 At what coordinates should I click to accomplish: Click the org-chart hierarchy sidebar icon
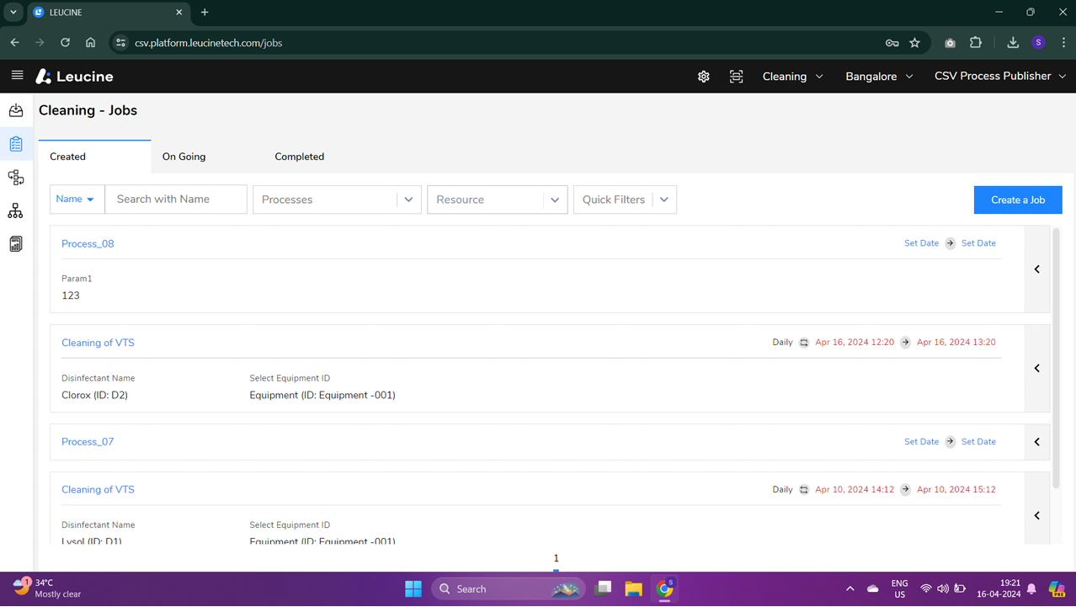click(15, 210)
